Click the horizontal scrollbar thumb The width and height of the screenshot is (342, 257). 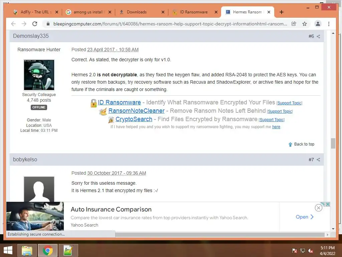(220, 235)
